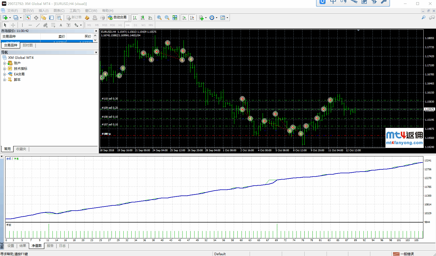Image resolution: width=436 pixels, height=256 pixels.
Task: Close the navigator 导航 panel
Action: pyautogui.click(x=96, y=52)
